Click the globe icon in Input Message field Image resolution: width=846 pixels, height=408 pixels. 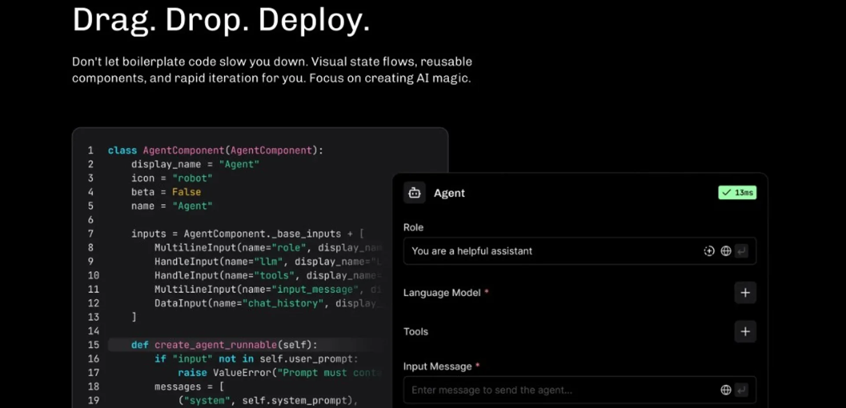(725, 390)
